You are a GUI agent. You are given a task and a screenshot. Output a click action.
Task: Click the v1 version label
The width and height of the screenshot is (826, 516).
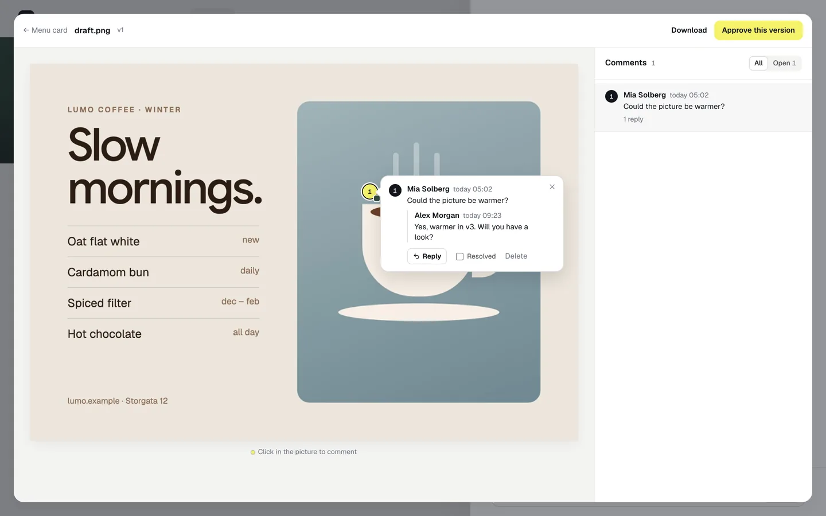(x=120, y=30)
